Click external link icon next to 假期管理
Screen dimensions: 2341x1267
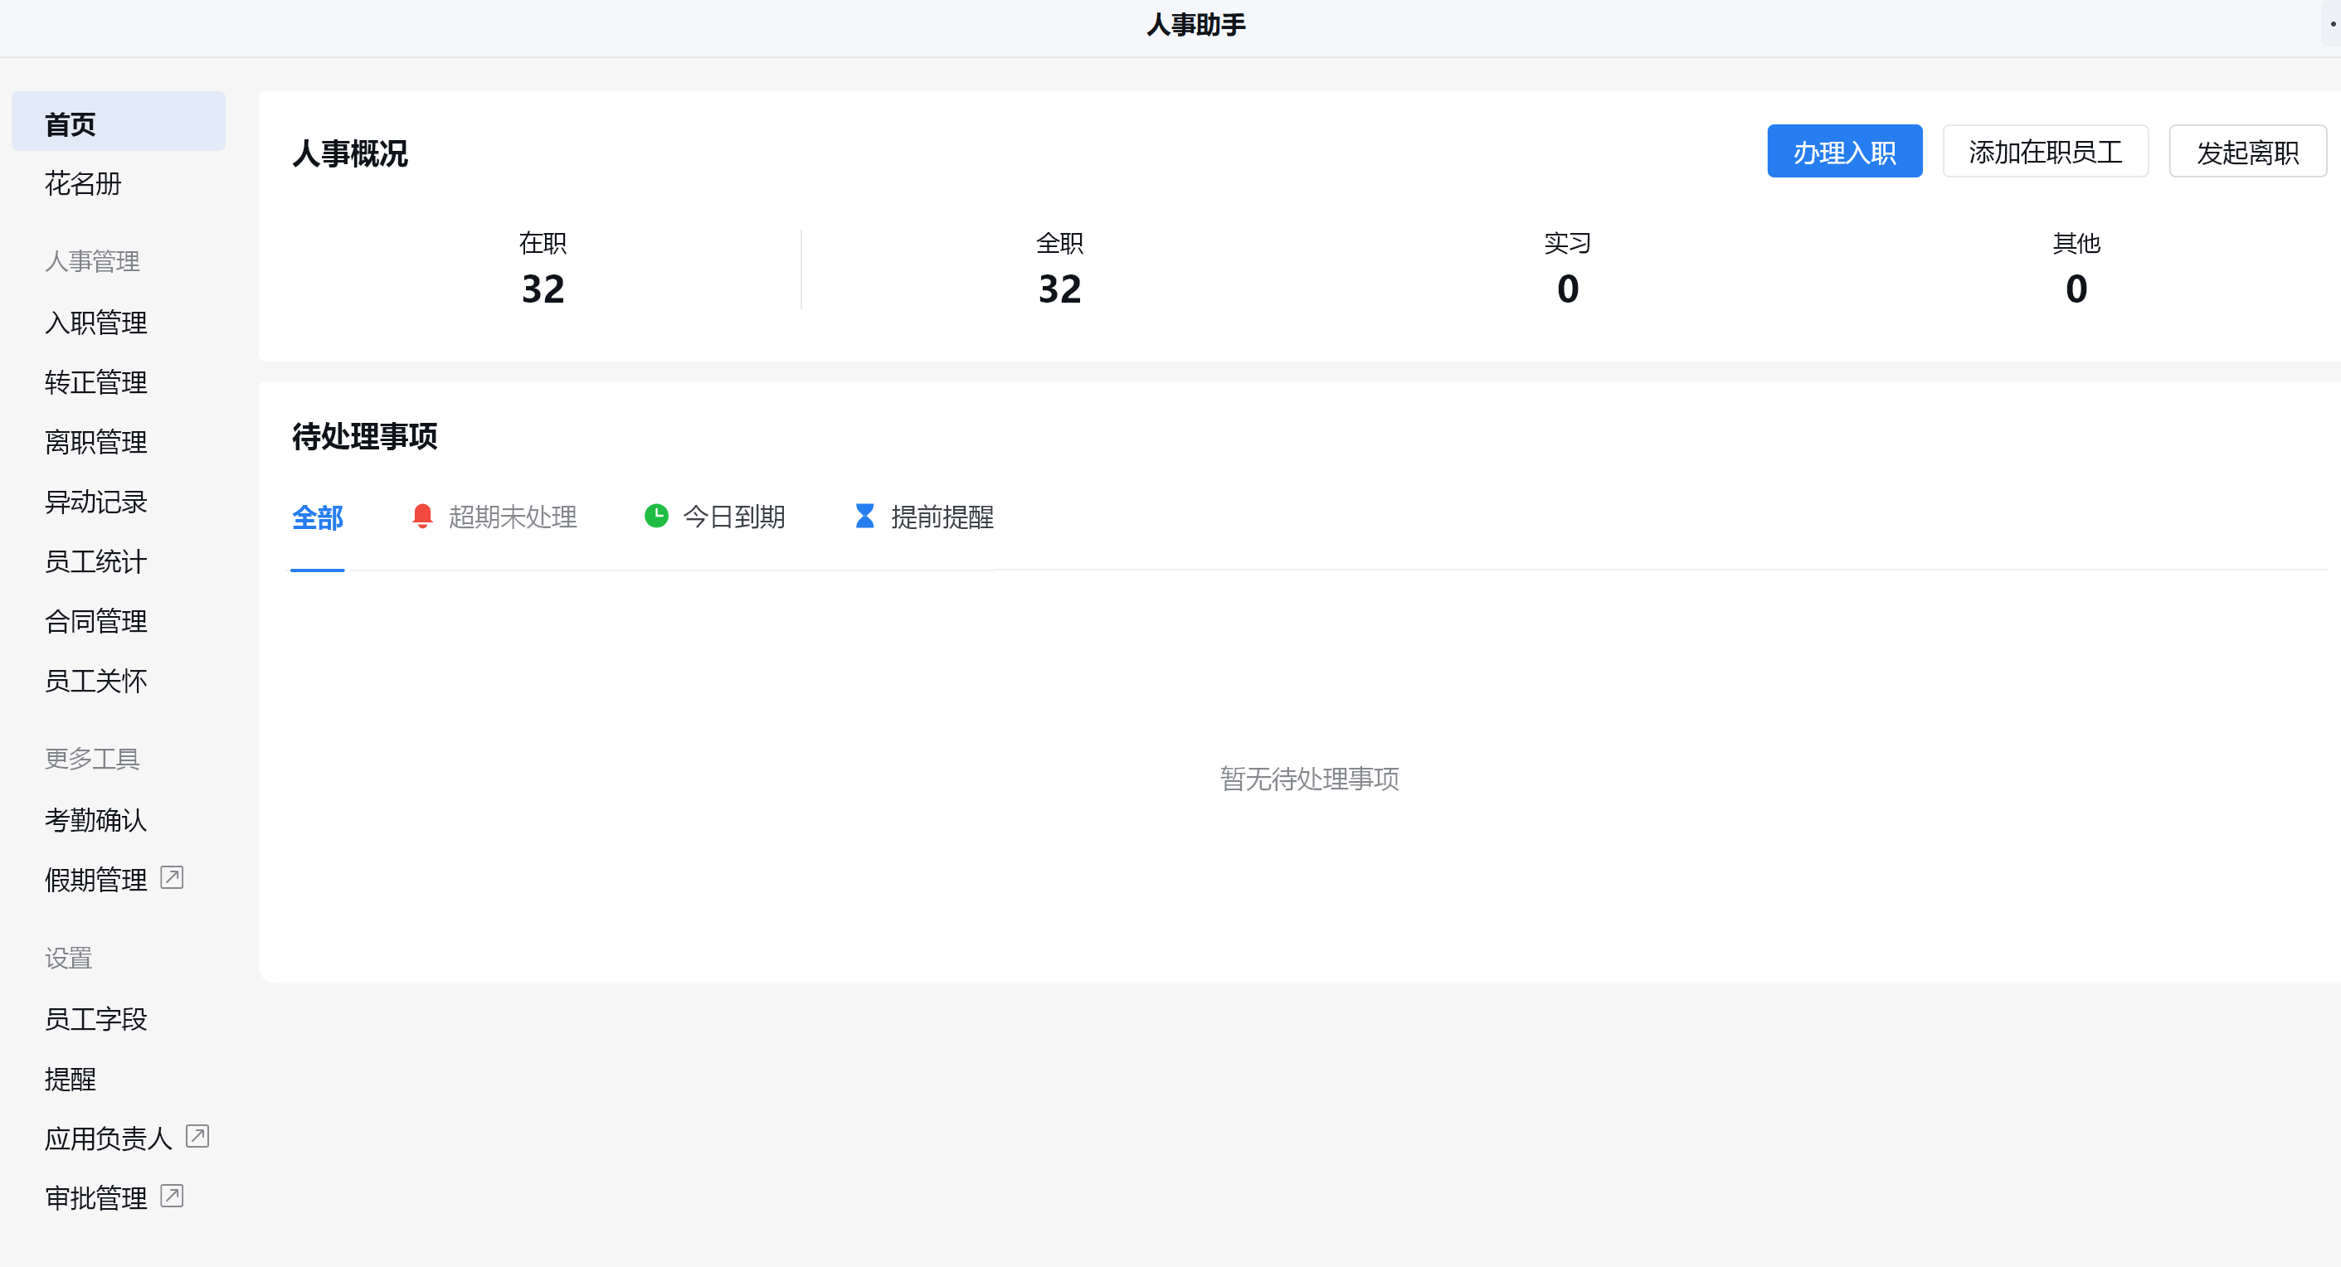172,877
